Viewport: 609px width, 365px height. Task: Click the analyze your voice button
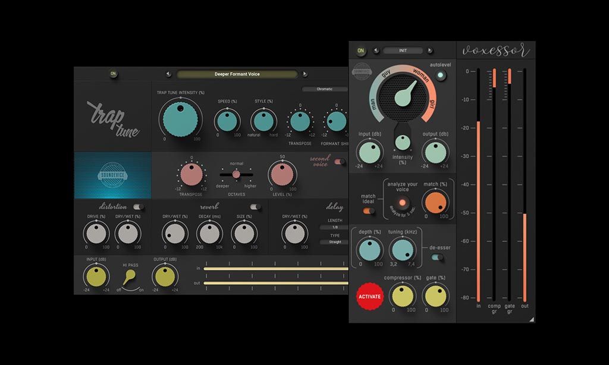tap(403, 203)
